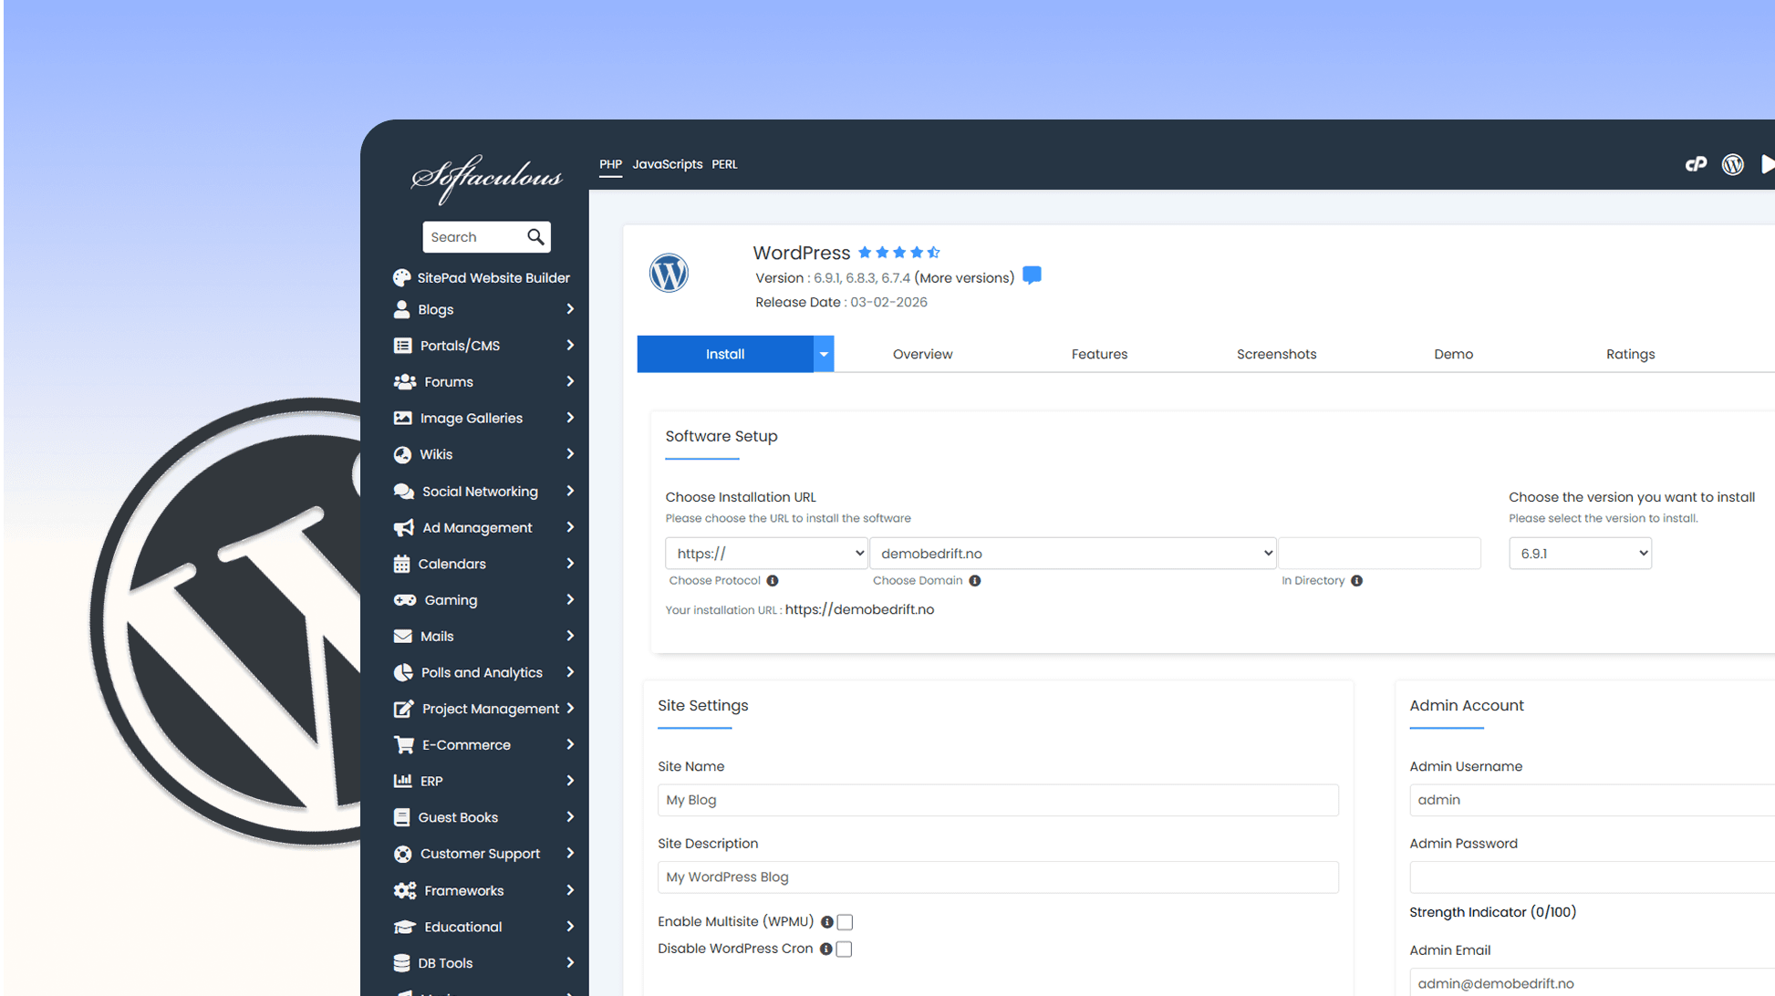Click the search magnifier icon in the sidebar
Screen dimensions: 1775x996
(535, 237)
